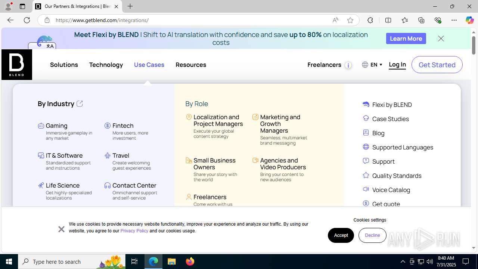This screenshot has width=478, height=269.
Task: Click the Windows taskbar search box
Action: click(72, 262)
